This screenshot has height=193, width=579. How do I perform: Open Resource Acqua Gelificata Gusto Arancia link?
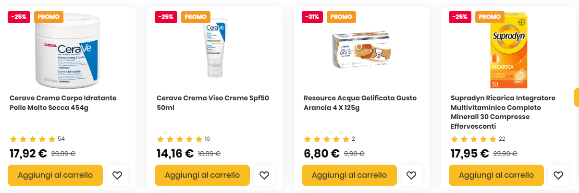point(360,103)
